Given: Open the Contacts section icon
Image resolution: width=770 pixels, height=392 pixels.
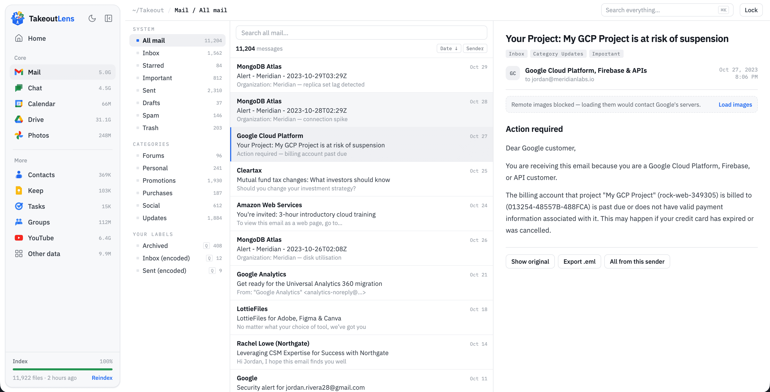Looking at the screenshot, I should tap(19, 175).
